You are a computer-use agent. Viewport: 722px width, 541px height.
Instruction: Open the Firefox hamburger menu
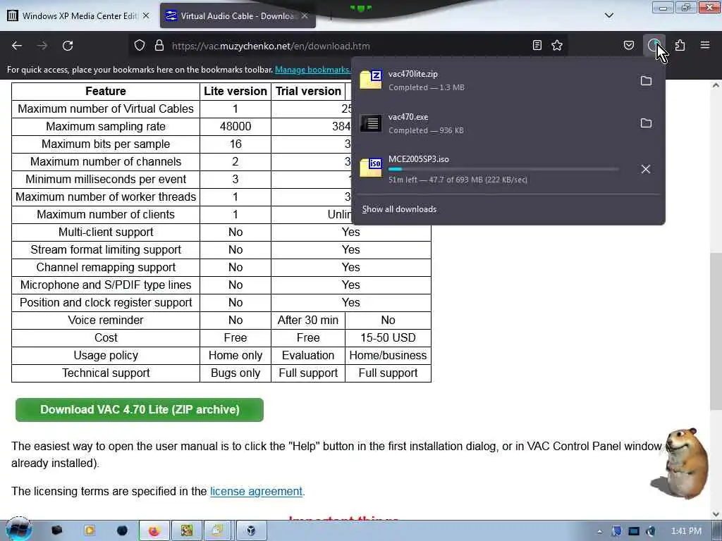tap(705, 45)
